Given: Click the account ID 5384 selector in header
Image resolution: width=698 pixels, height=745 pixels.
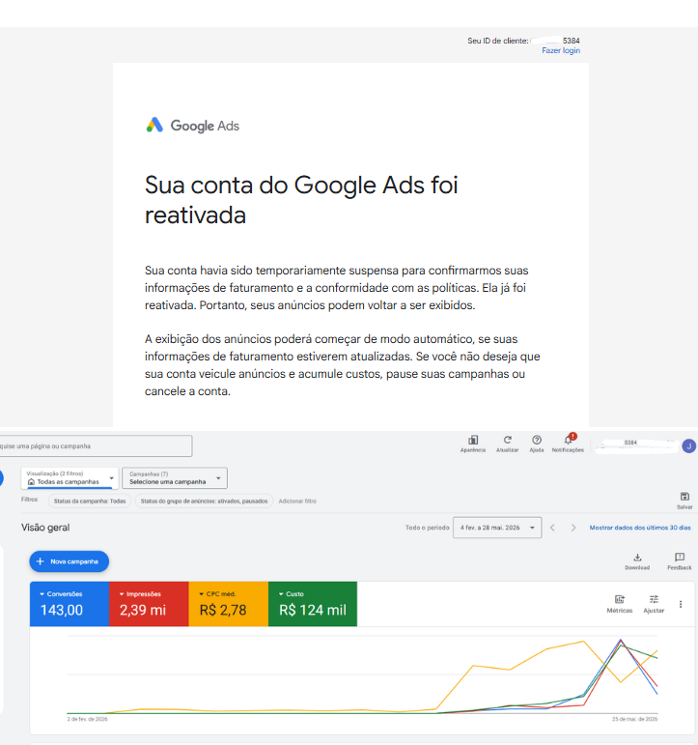Looking at the screenshot, I should click(636, 445).
